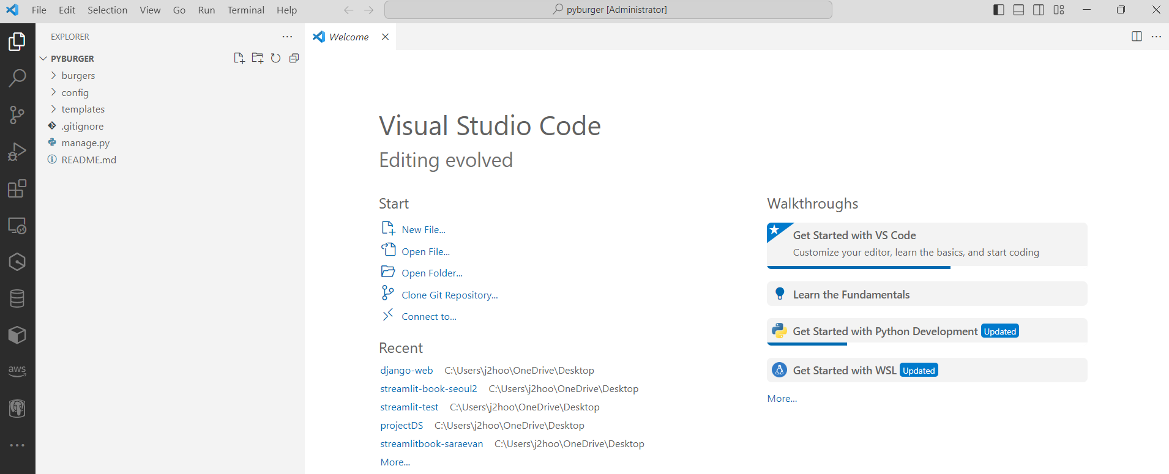
Task: Open recent project streamlit-book-seoul2
Action: [x=428, y=389]
